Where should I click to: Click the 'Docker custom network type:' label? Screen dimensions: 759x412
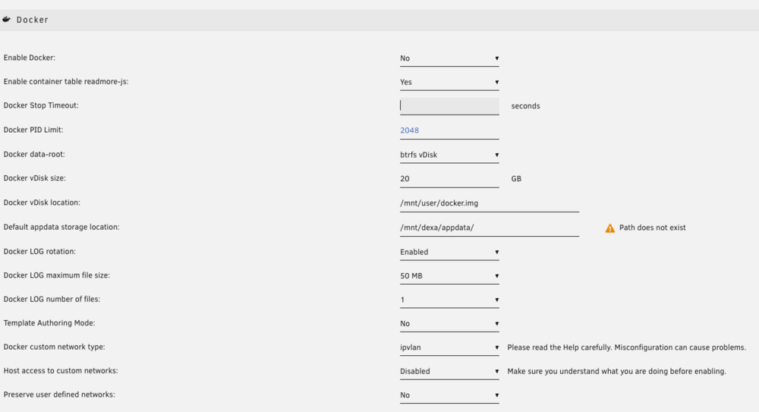54,347
